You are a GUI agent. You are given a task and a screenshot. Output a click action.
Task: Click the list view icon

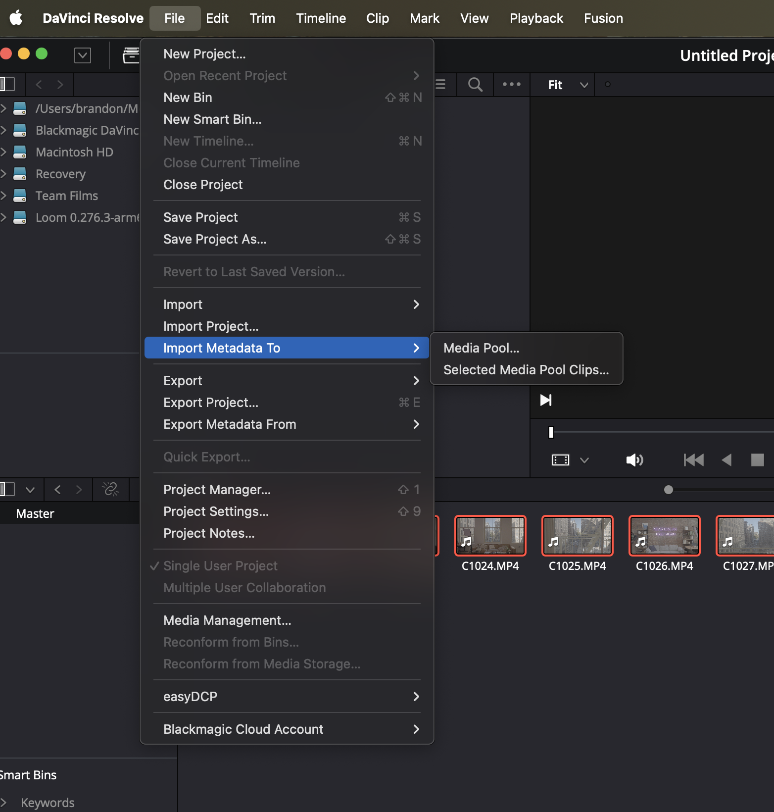(x=440, y=85)
